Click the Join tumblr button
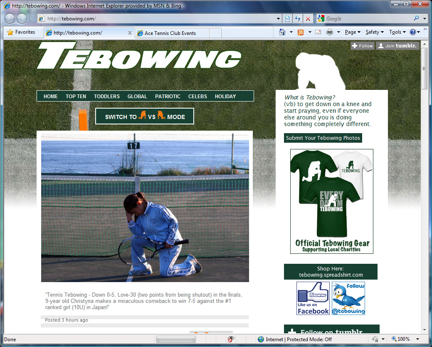Image resolution: width=432 pixels, height=347 pixels. (397, 46)
